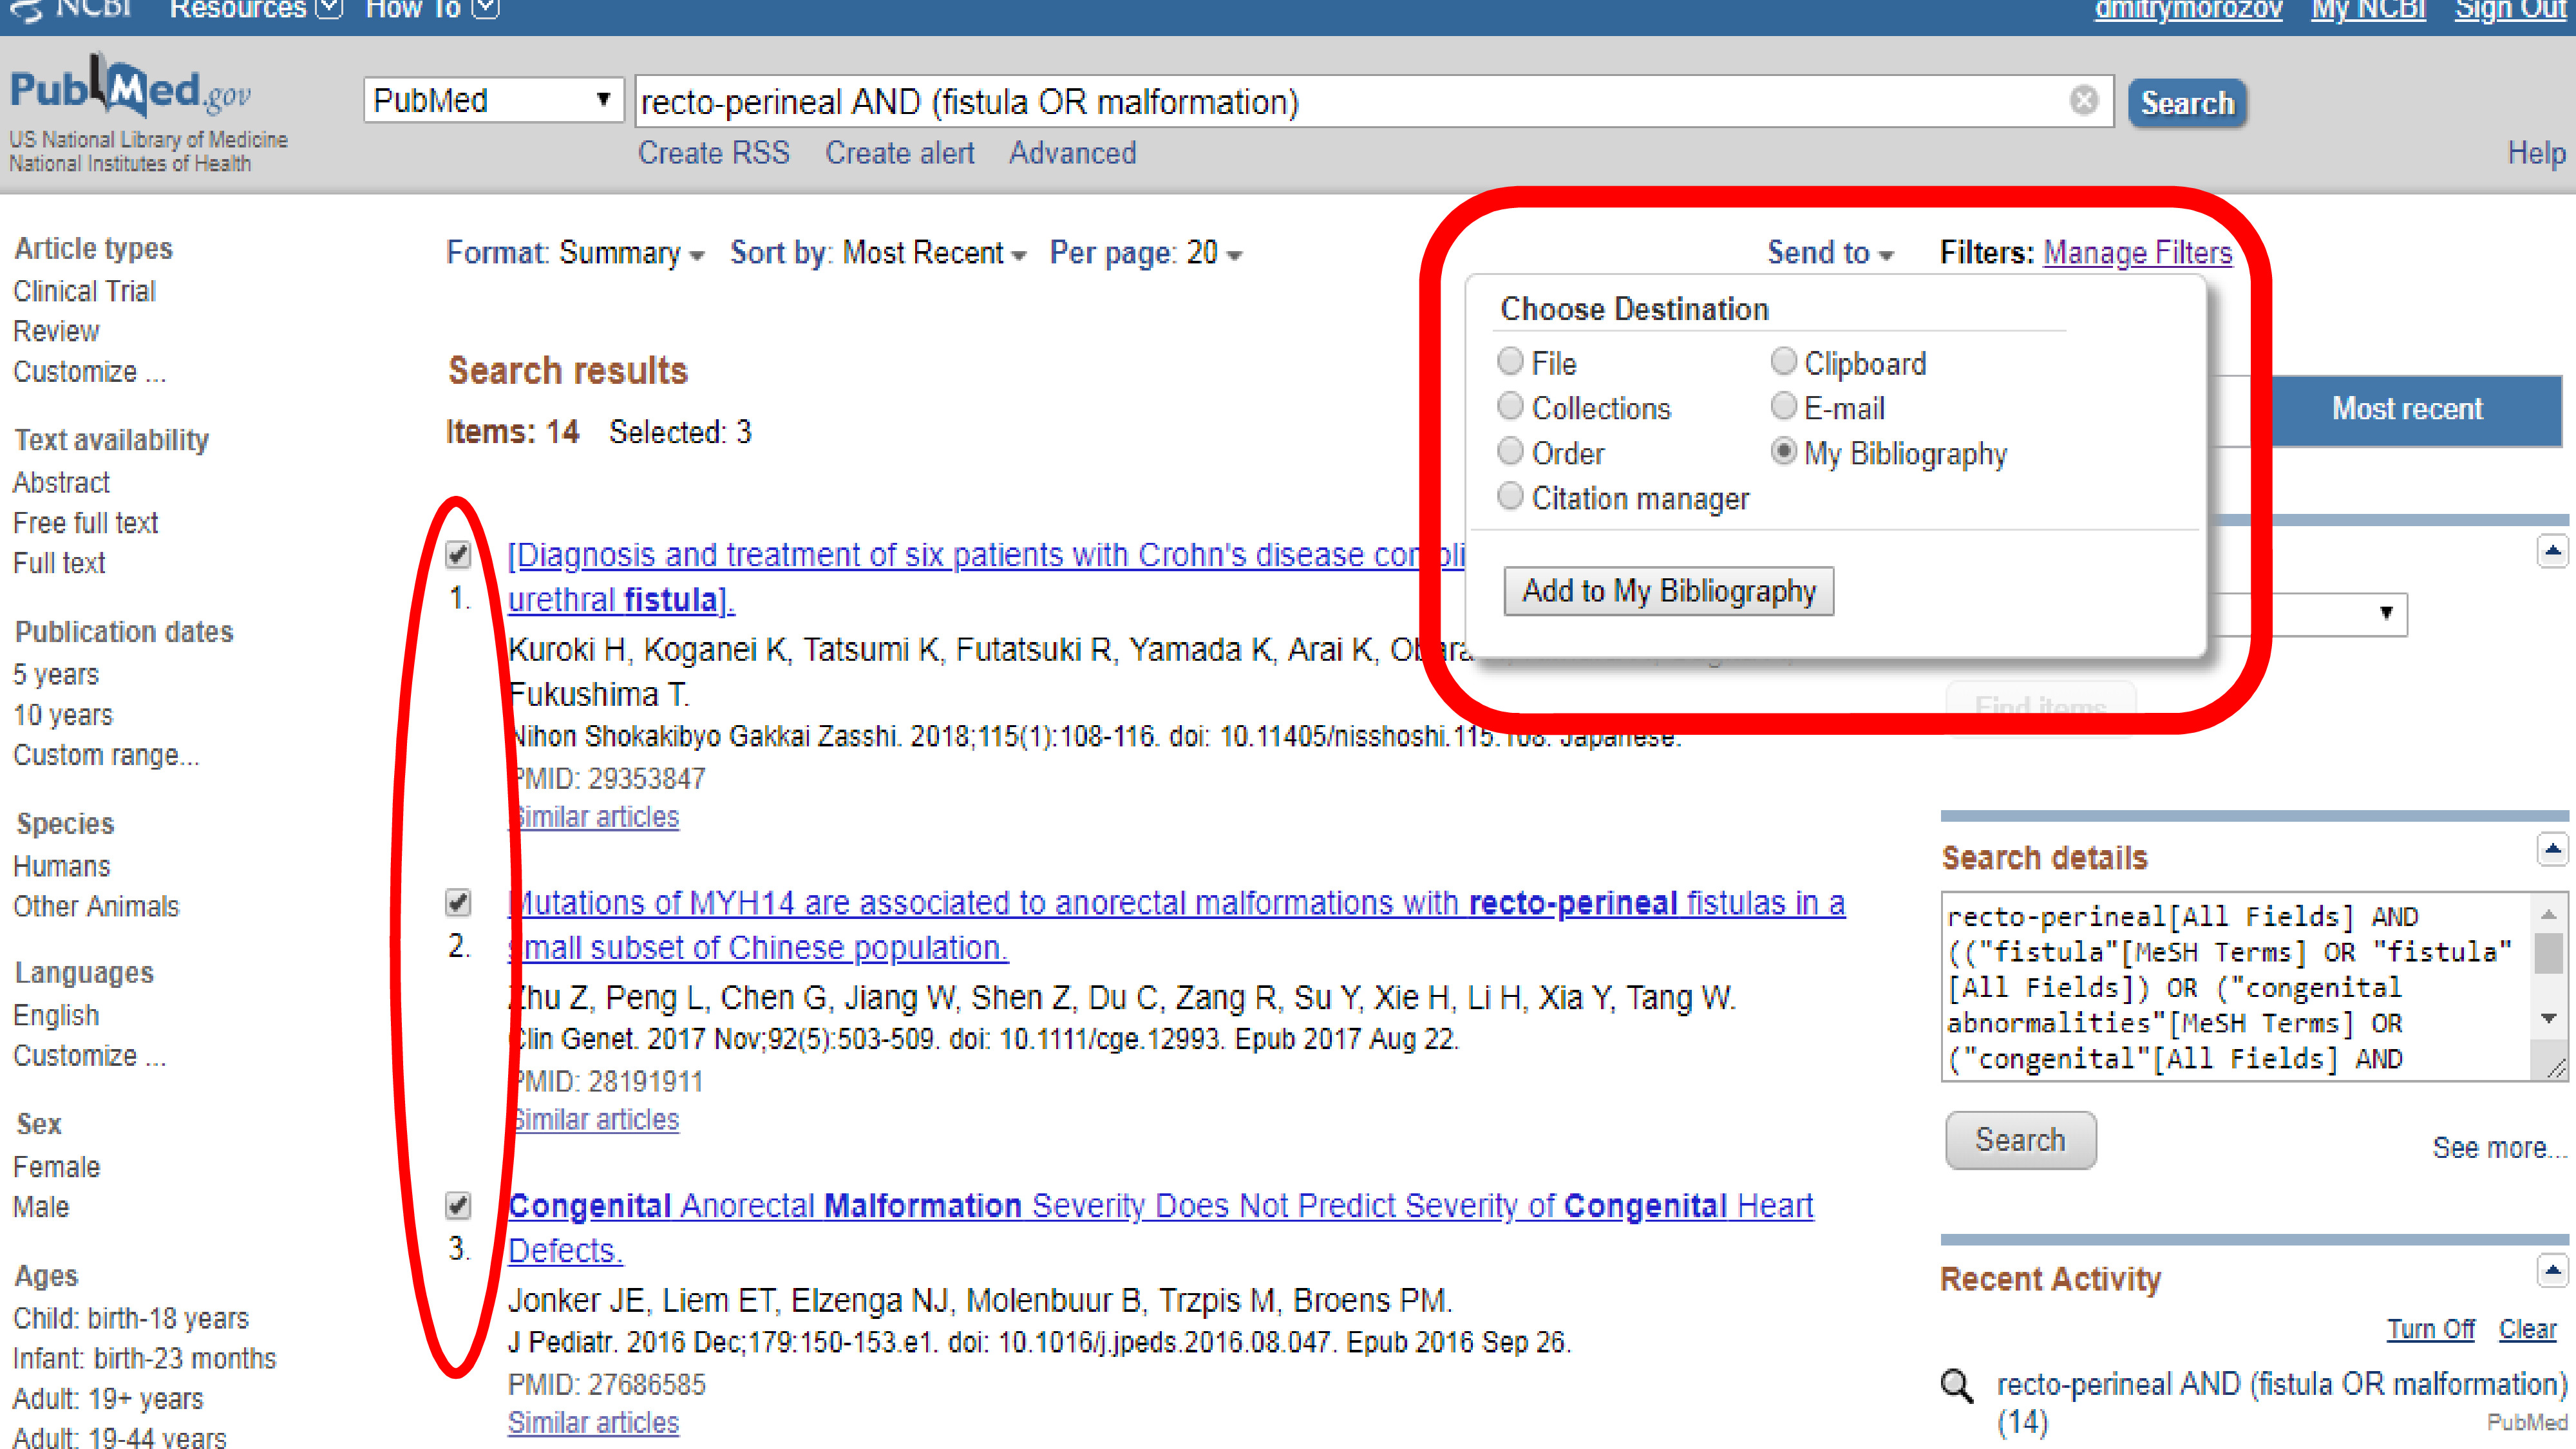Collapse the Recent Activity panel
Viewport: 2576px width, 1449px height.
pyautogui.click(x=2552, y=1271)
